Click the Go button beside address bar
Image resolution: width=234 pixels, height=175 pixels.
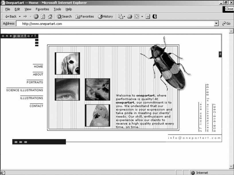(226, 24)
